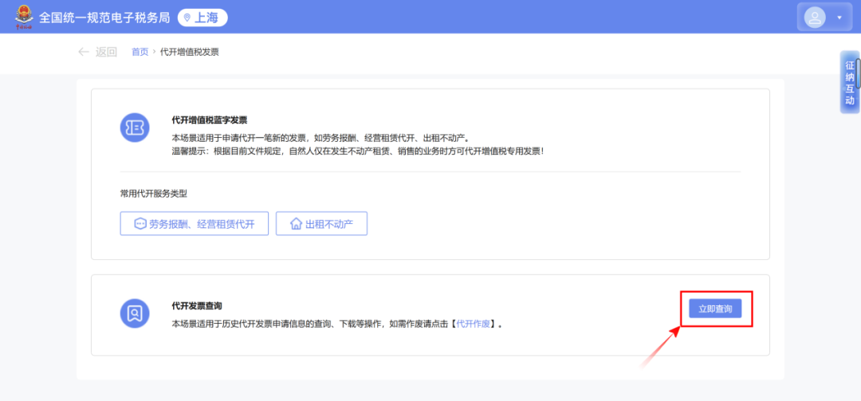Click the 返回 back arrow icon
The image size is (861, 401).
[84, 52]
